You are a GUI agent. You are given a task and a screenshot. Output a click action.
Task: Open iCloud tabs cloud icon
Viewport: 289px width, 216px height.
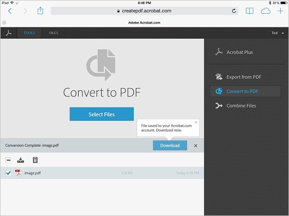click(265, 11)
